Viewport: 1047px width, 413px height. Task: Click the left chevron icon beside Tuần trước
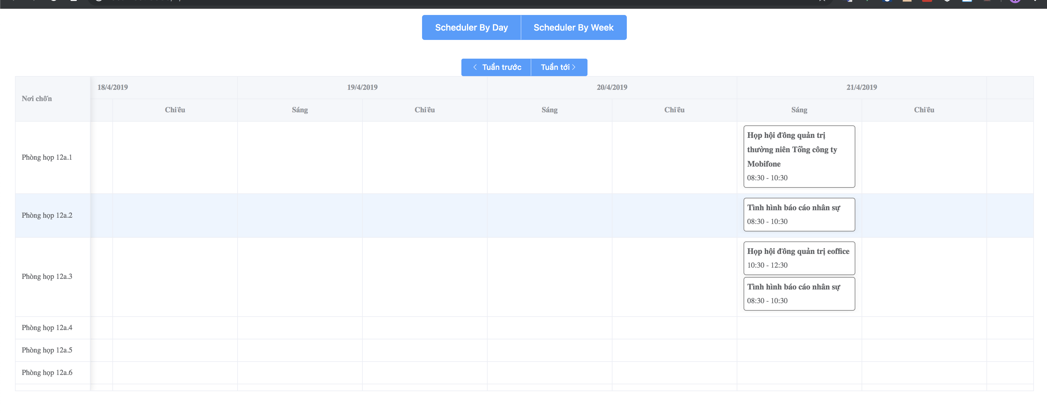pyautogui.click(x=475, y=67)
